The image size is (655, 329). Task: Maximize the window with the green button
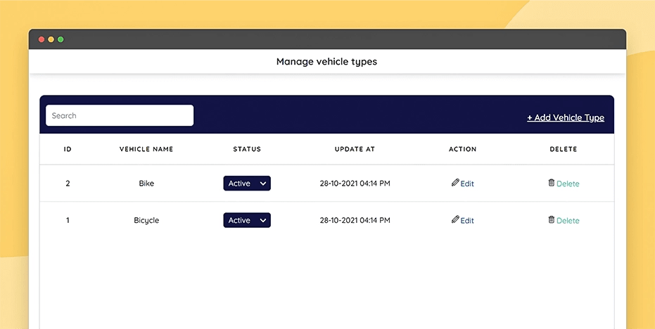[61, 39]
